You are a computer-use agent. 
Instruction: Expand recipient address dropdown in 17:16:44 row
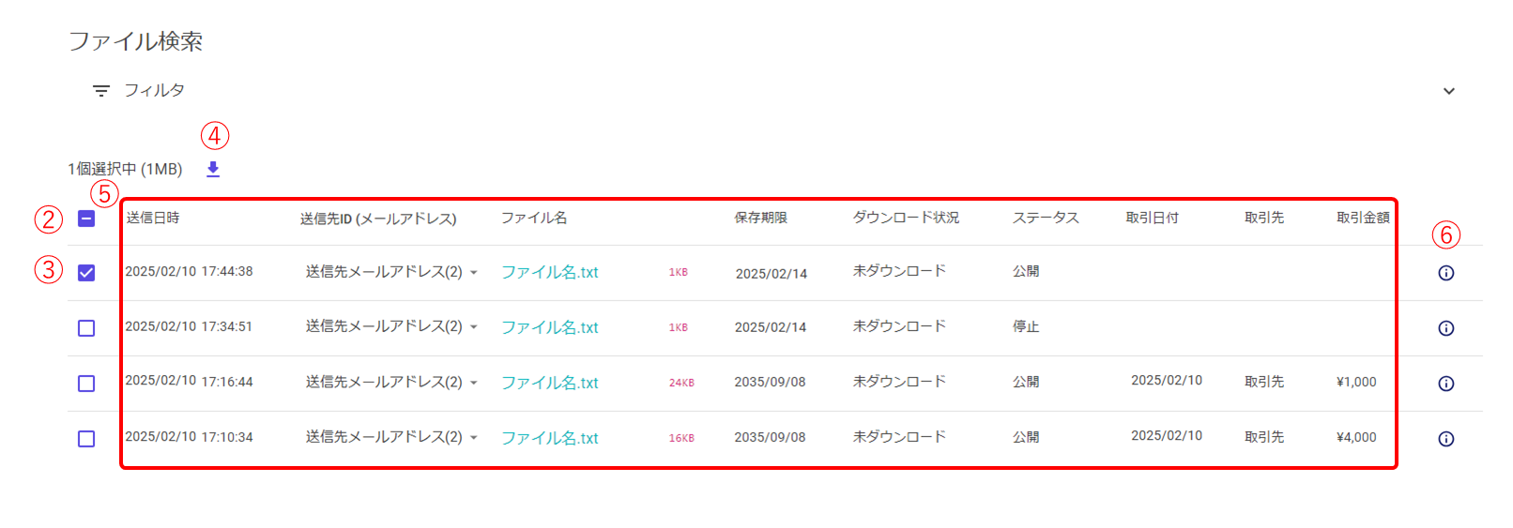474,383
